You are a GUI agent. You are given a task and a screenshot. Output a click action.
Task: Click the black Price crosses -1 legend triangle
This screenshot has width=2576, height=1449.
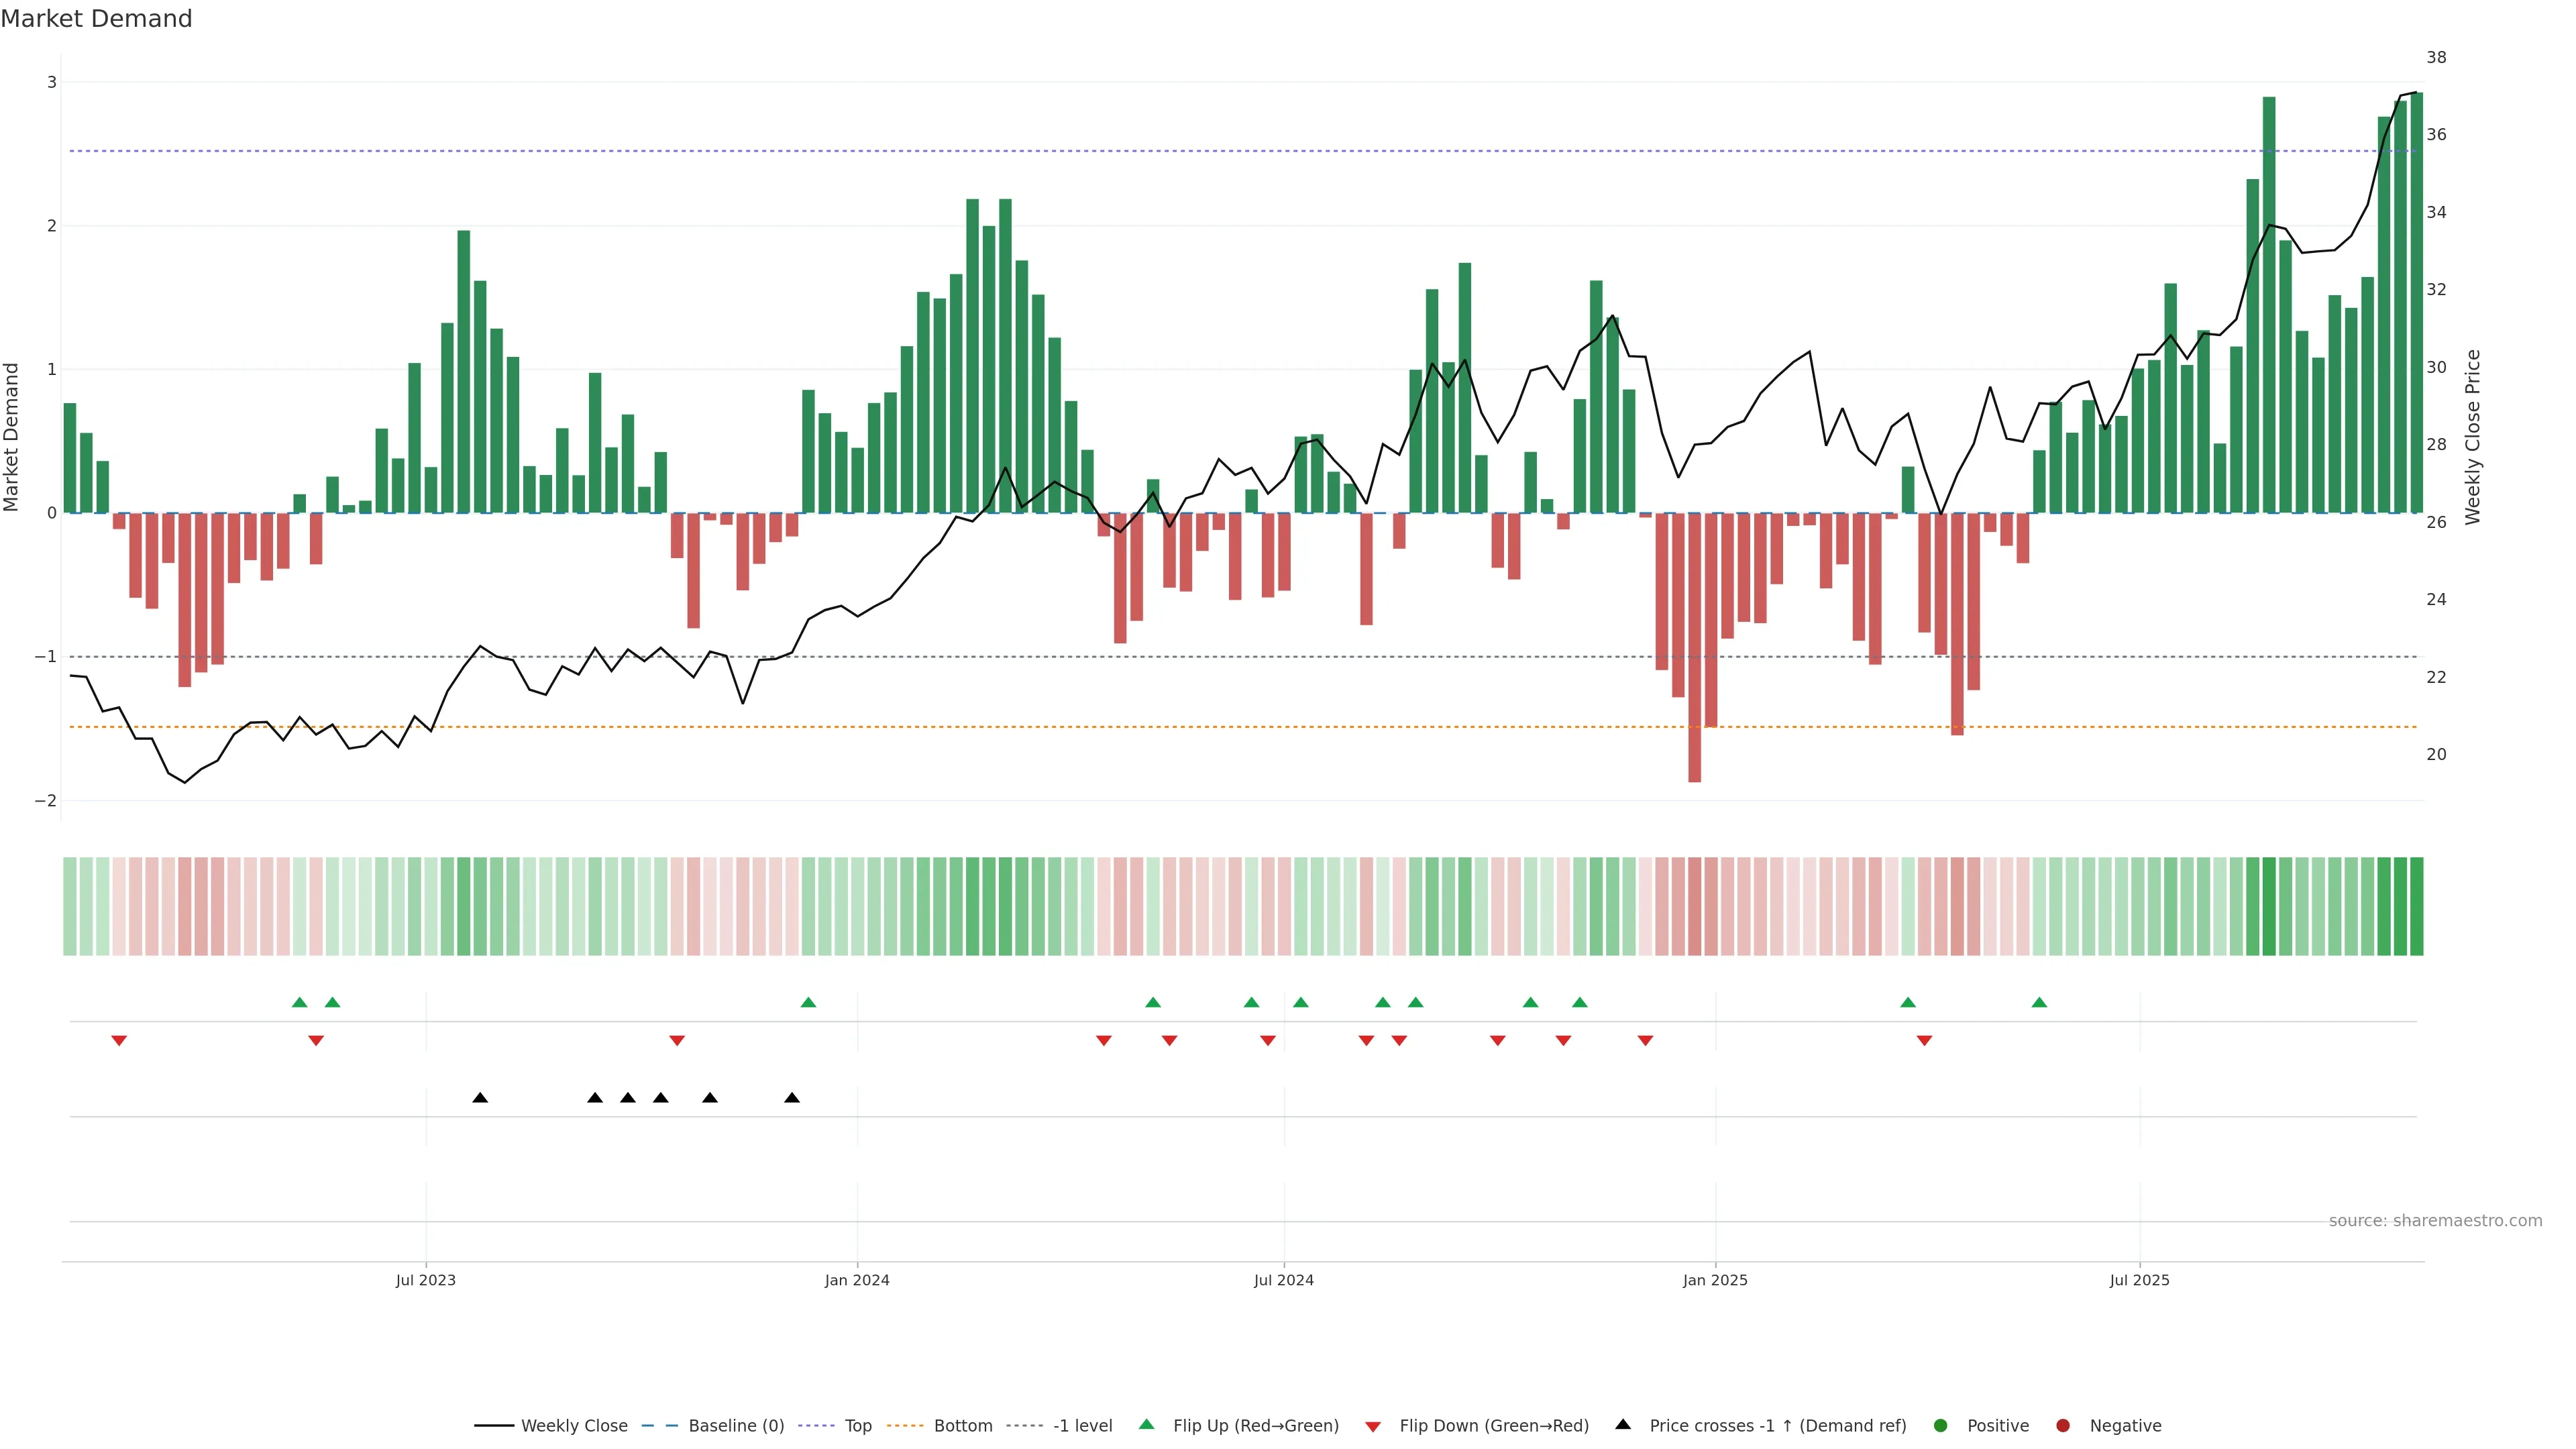point(1623,1424)
